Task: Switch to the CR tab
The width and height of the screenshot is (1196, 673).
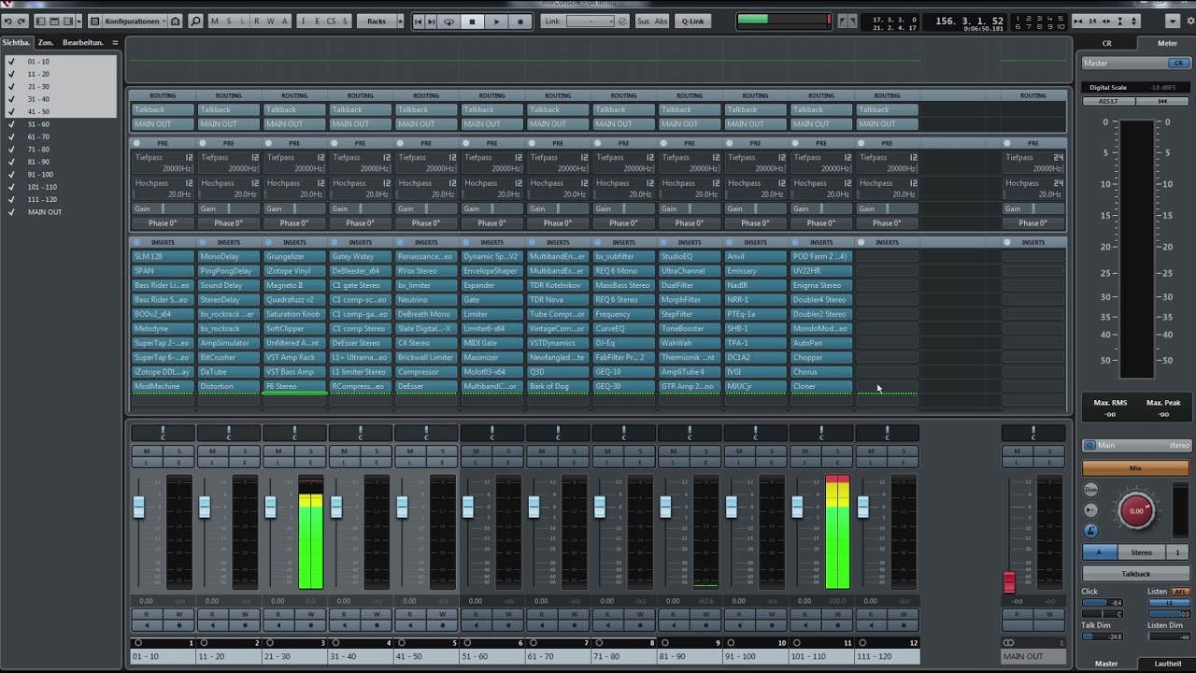Action: [1106, 43]
